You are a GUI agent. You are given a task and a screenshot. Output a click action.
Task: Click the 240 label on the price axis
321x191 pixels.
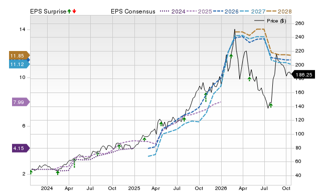299,37
